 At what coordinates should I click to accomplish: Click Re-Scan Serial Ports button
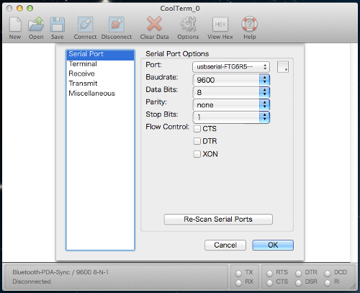(x=218, y=220)
